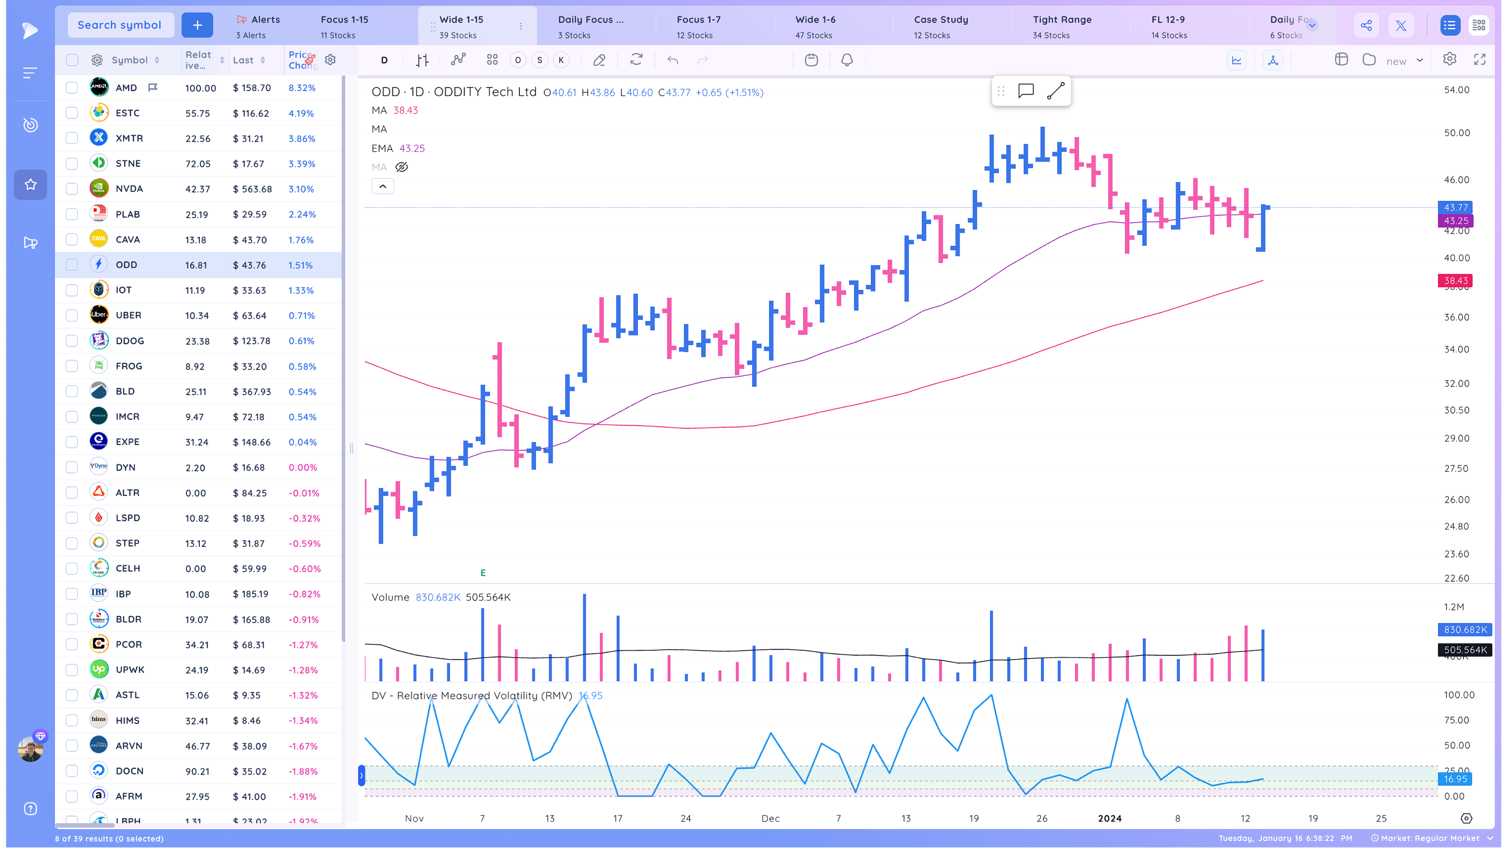The height and width of the screenshot is (848, 1508).
Task: Click the redo arrow icon
Action: point(703,60)
